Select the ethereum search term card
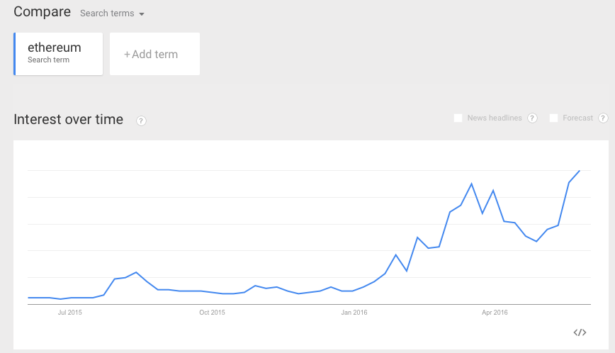 click(x=59, y=54)
